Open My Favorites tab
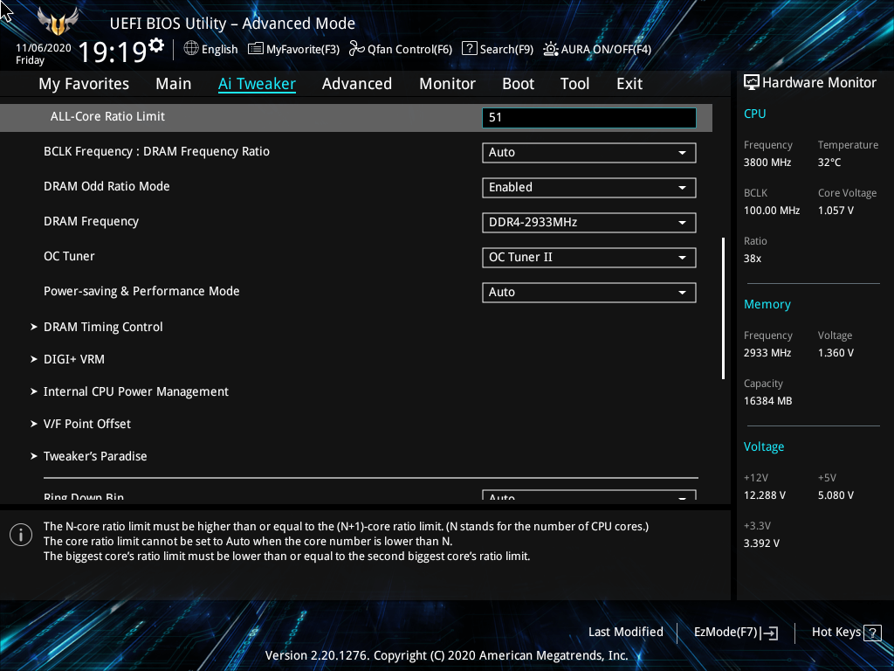 point(84,84)
